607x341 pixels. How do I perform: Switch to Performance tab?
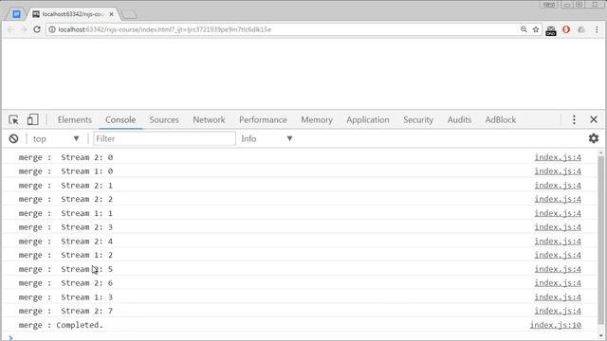263,120
